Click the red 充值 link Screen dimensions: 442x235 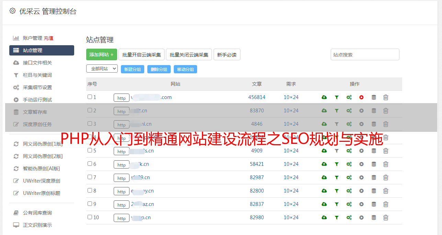(48, 38)
